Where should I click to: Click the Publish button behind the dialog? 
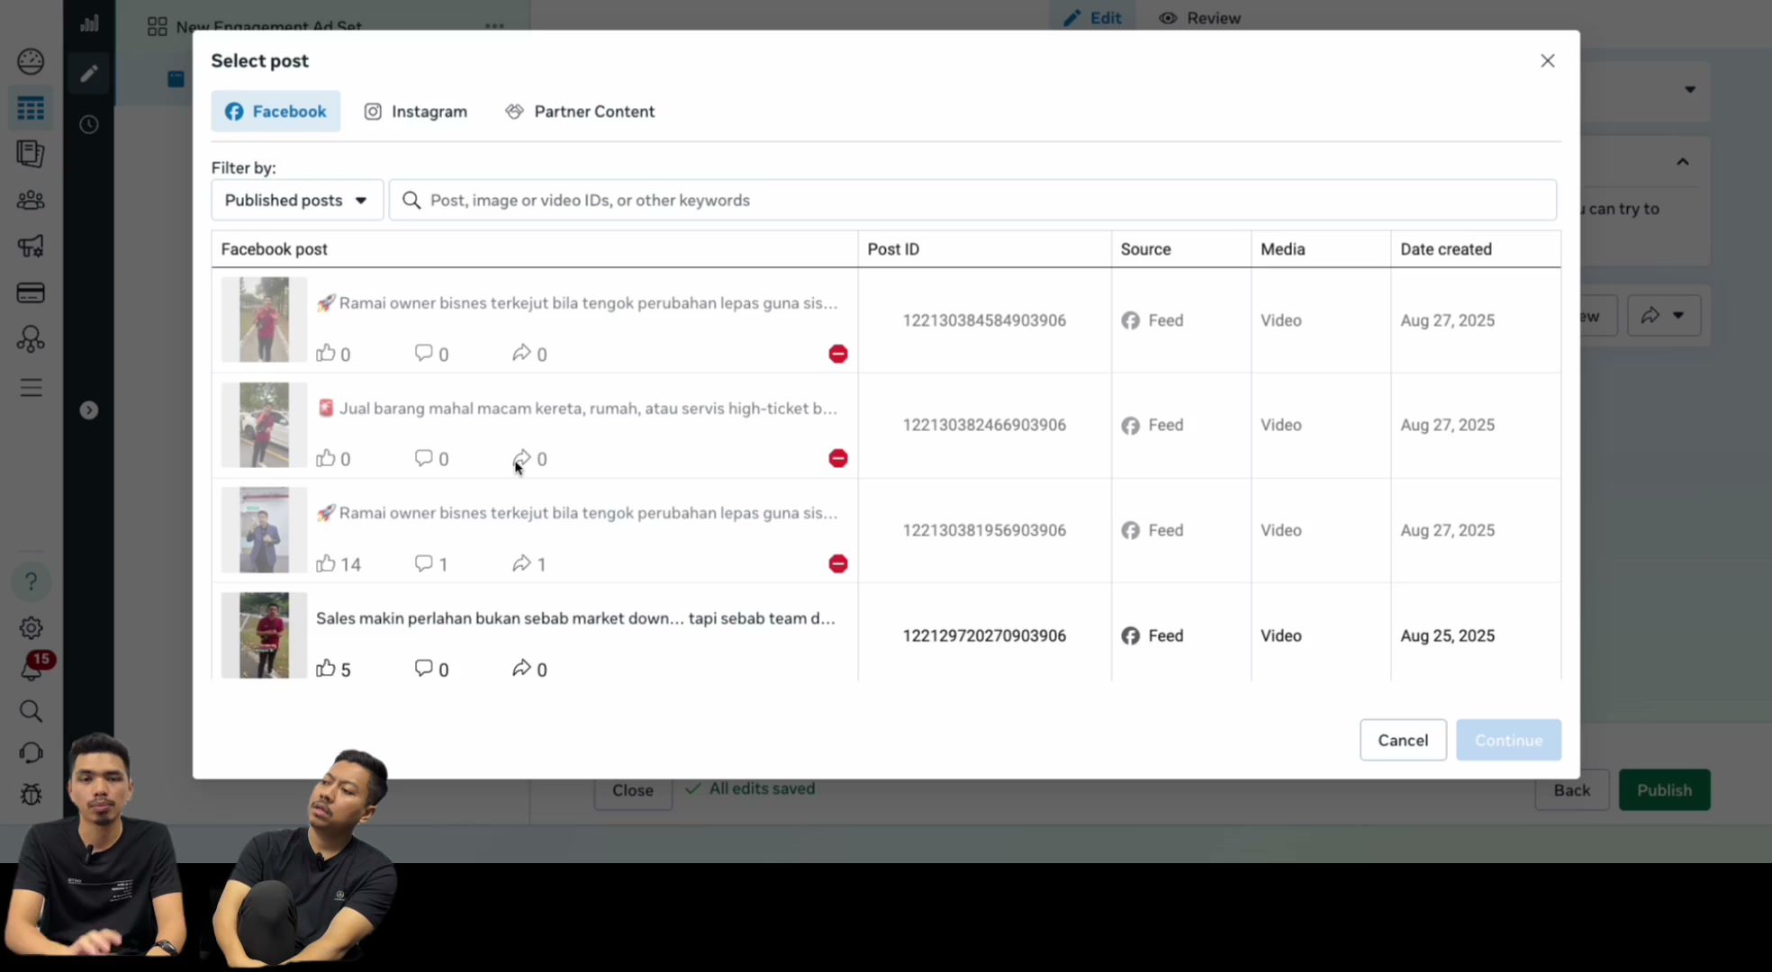click(1664, 790)
